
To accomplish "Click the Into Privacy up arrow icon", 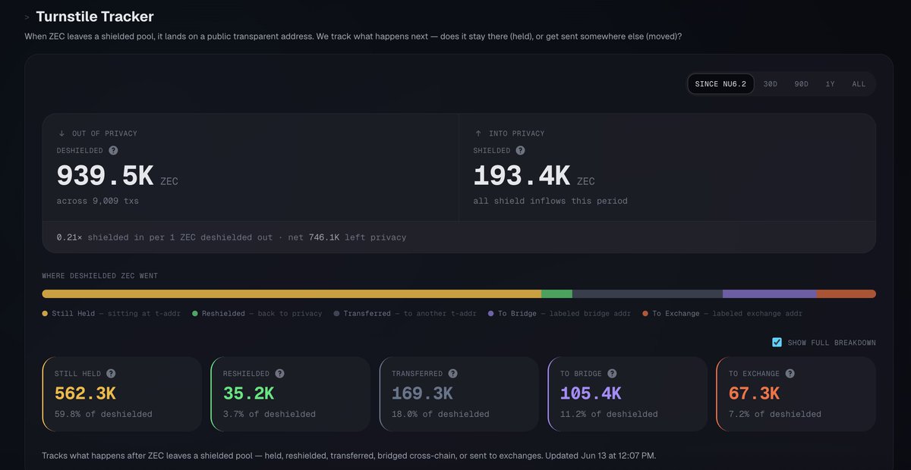I will [478, 133].
